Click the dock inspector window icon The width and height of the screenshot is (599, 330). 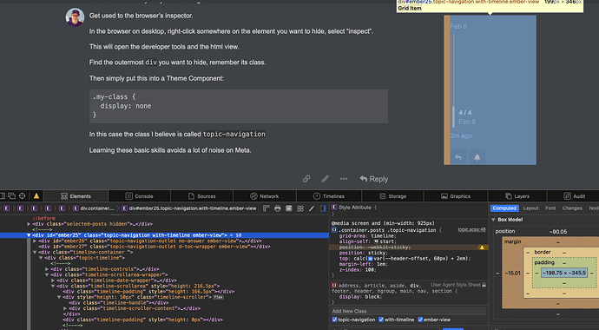(x=12, y=196)
